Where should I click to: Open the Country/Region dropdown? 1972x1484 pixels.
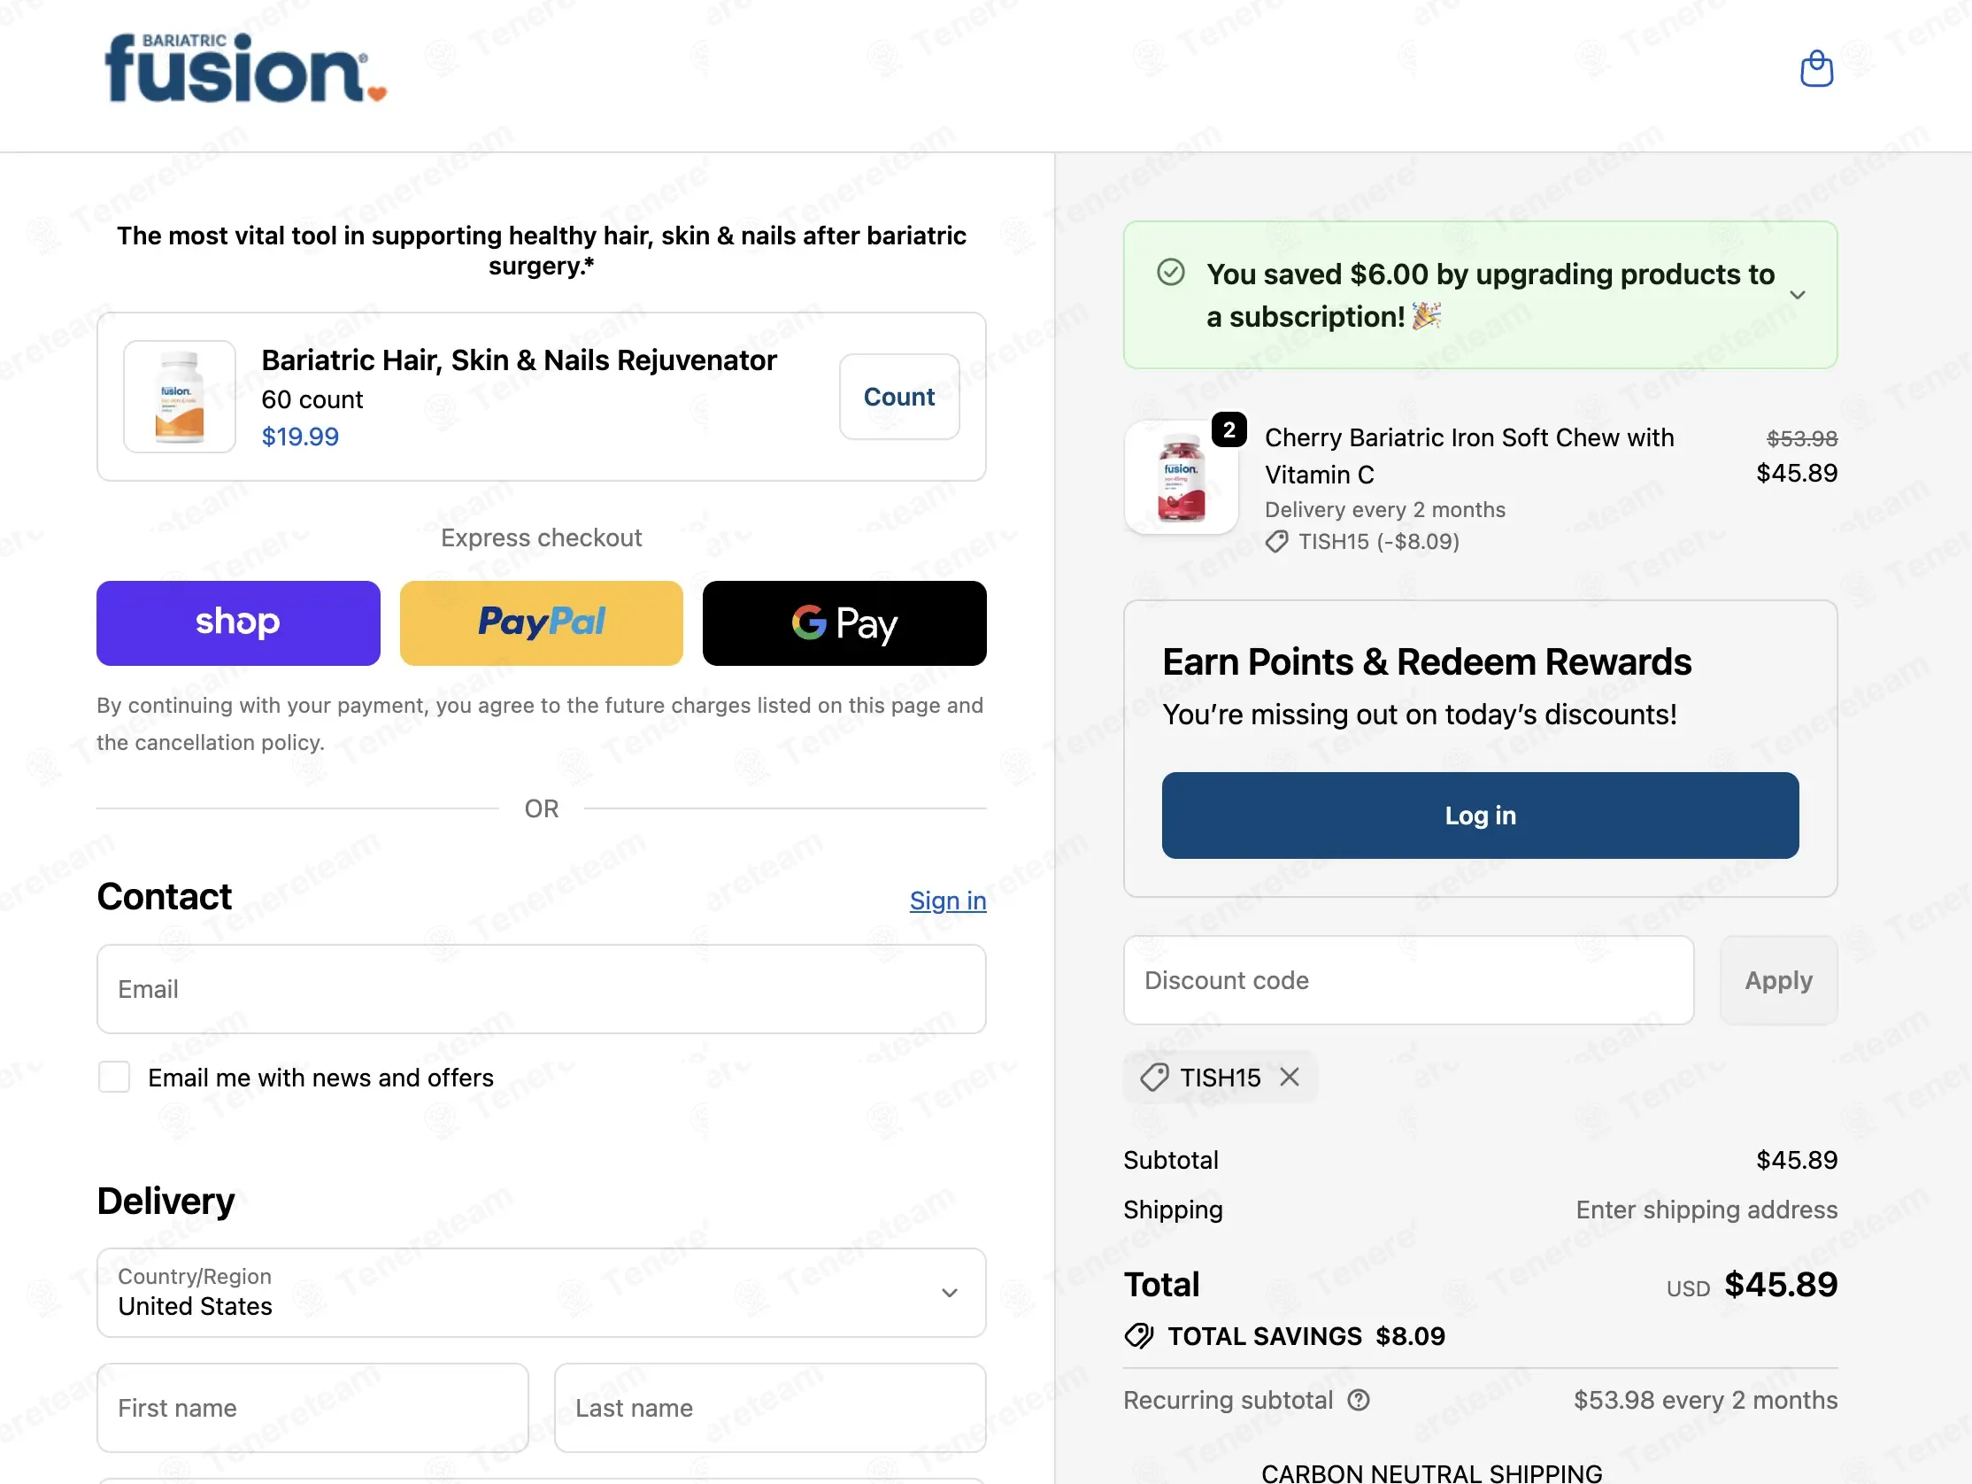(541, 1292)
